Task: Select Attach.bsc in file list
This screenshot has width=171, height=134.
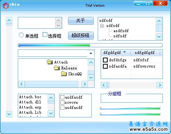Action: pos(30,97)
